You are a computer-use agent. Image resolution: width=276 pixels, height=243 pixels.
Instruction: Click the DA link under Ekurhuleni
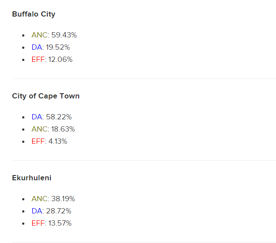(37, 211)
